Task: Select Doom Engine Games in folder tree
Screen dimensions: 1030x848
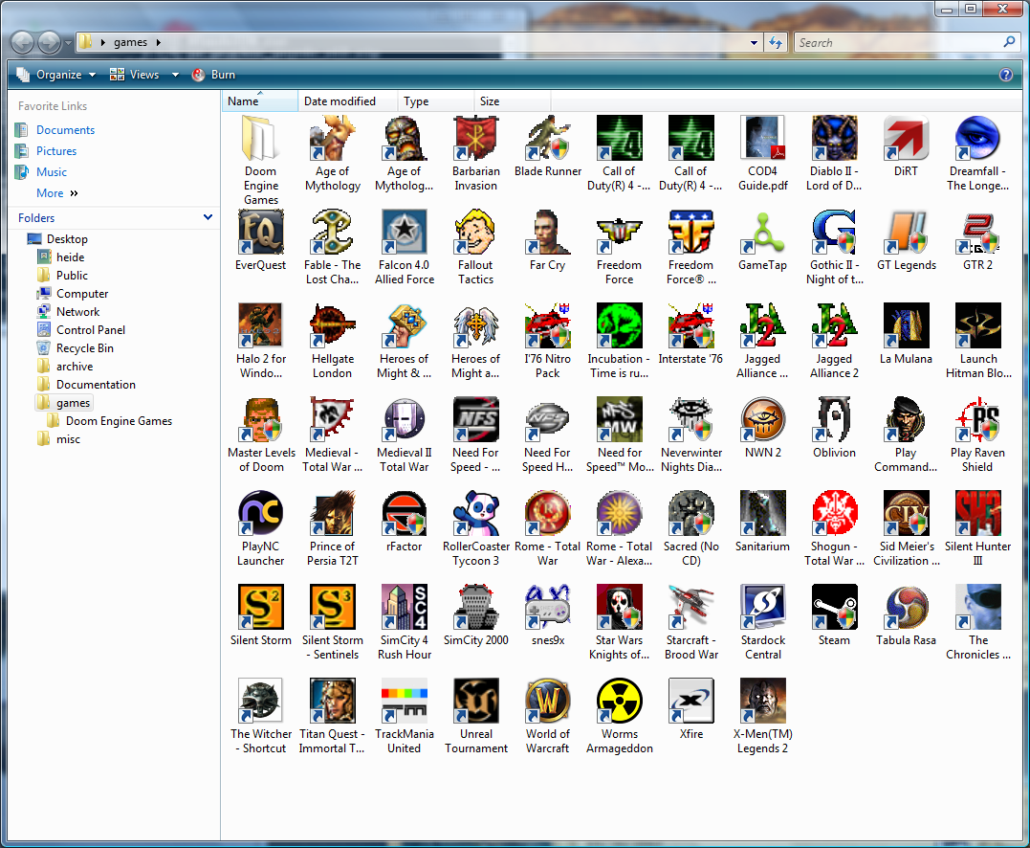Action: click(119, 421)
